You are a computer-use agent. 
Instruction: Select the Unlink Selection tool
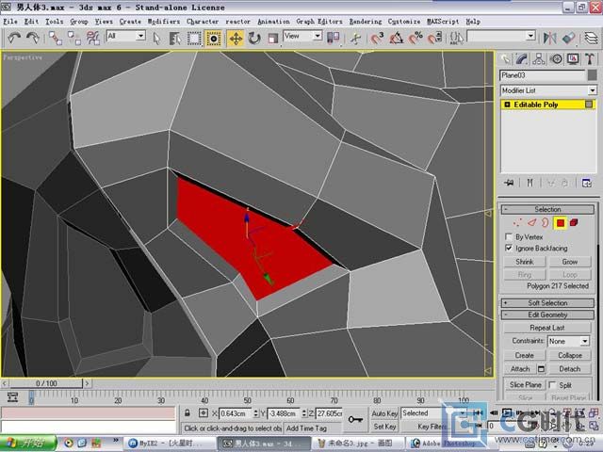[x=74, y=38]
